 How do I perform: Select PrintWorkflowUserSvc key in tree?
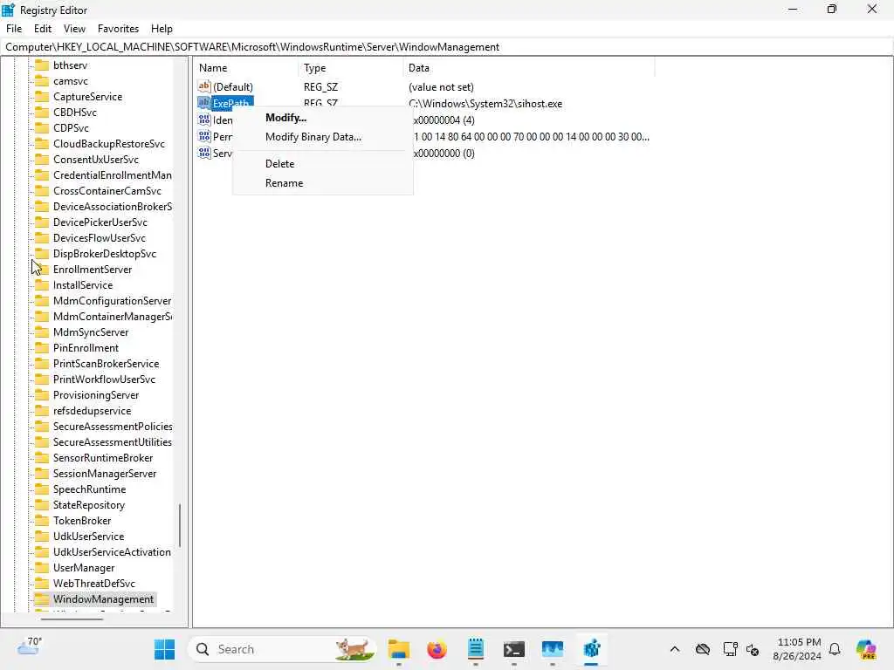(x=105, y=379)
